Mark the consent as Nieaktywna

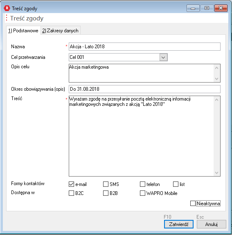(x=193, y=204)
